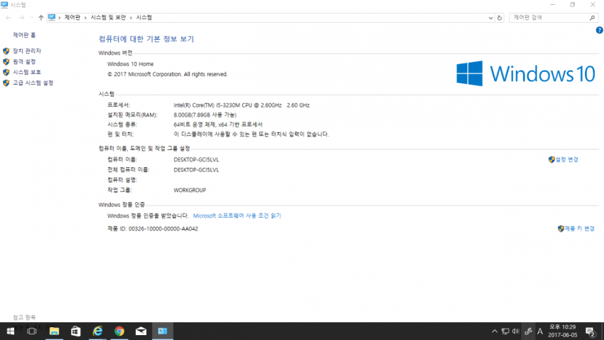Image resolution: width=604 pixels, height=340 pixels.
Task: Select the WORKGROUP value
Action: [x=190, y=190]
